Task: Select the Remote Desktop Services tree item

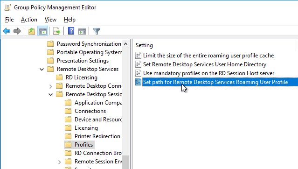Action: pyautogui.click(x=88, y=69)
